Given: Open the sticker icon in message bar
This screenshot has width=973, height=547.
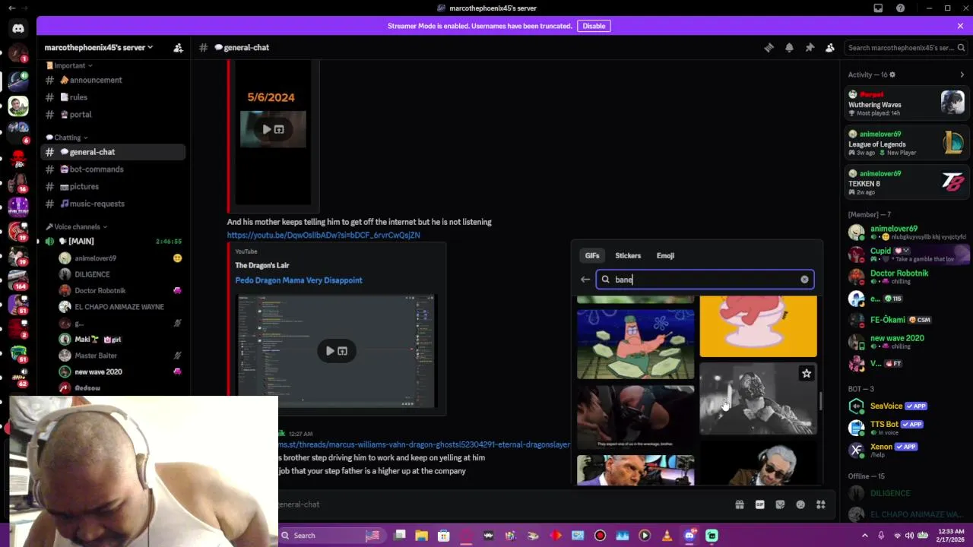Looking at the screenshot, I should pos(780,504).
